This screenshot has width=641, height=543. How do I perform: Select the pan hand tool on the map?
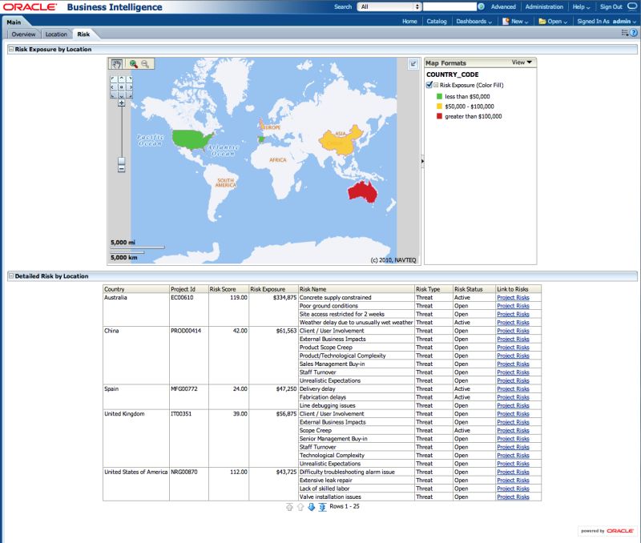[x=115, y=63]
